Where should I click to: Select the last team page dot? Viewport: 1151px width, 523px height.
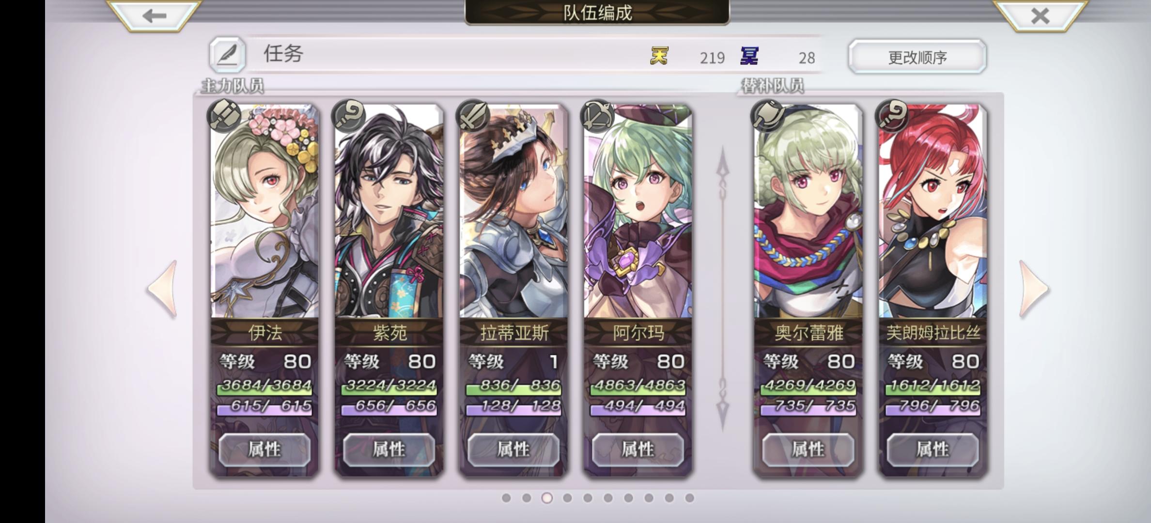689,498
